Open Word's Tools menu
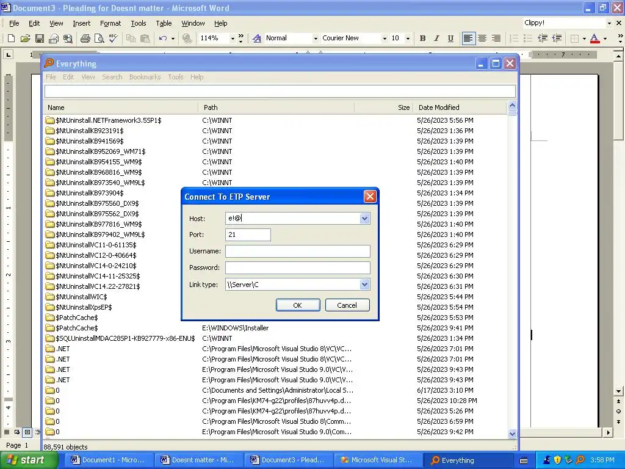The height and width of the screenshot is (469, 625). click(x=139, y=23)
